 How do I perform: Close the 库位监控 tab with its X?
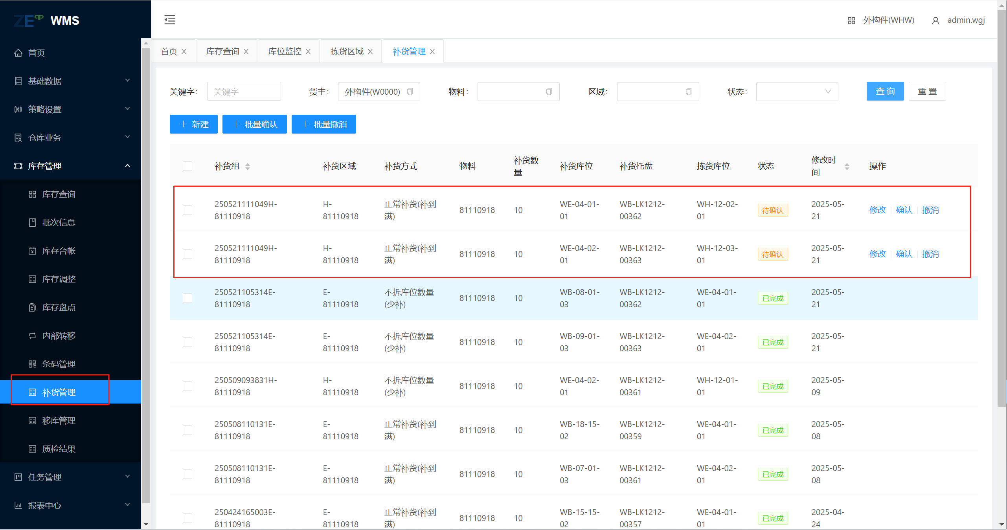(308, 51)
